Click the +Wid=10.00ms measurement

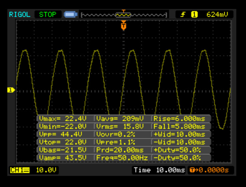coord(179,134)
